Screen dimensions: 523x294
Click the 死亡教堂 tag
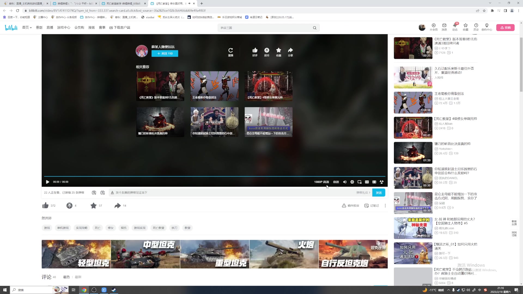coord(159,228)
